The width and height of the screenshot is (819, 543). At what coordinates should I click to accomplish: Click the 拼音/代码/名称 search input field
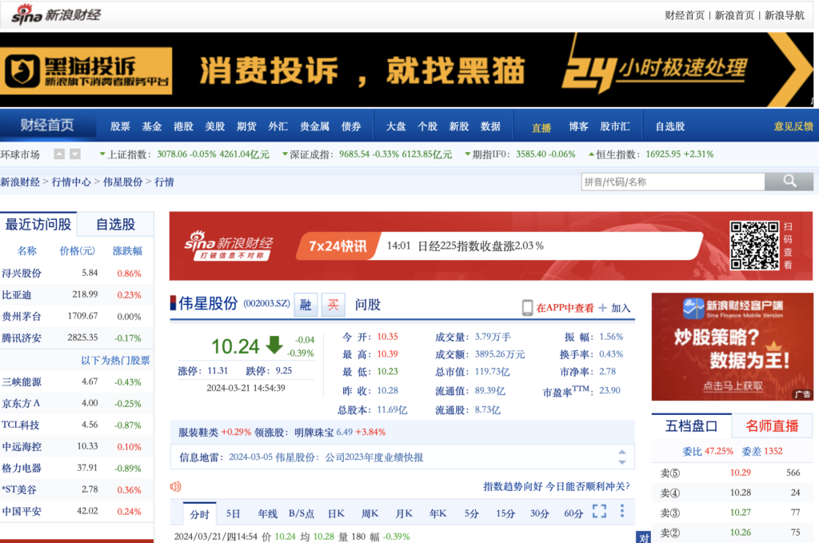click(x=672, y=182)
